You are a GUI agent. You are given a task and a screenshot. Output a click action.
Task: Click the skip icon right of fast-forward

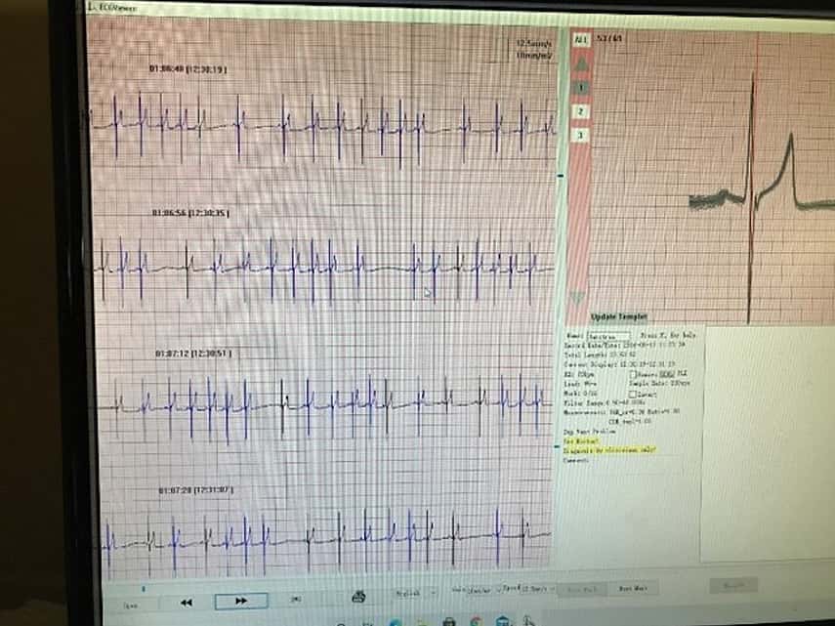pyautogui.click(x=296, y=600)
